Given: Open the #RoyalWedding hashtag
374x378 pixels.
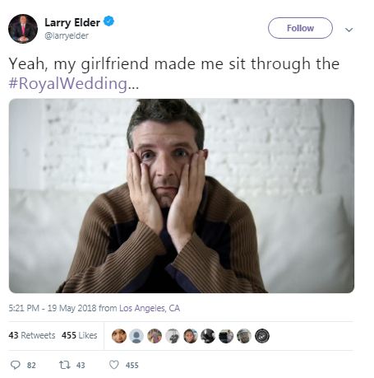Looking at the screenshot, I should [68, 83].
